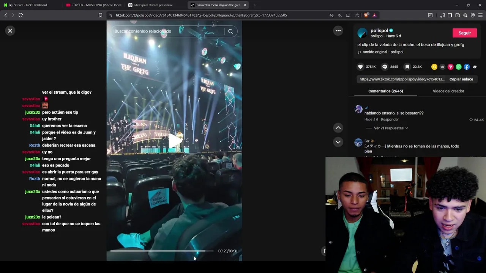The height and width of the screenshot is (273, 486).
Task: Reload the page with the refresh icon
Action: (x=21, y=15)
